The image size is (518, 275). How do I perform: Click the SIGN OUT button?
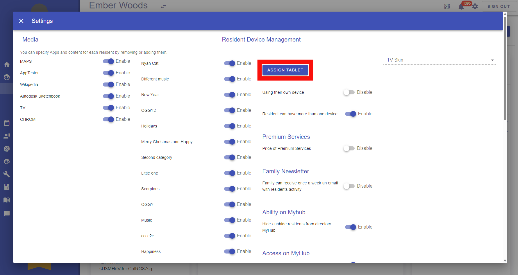(499, 6)
